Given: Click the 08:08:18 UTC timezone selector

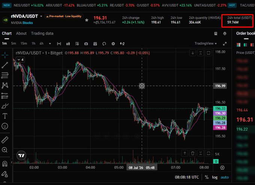Looking at the screenshot, I should tap(187, 177).
